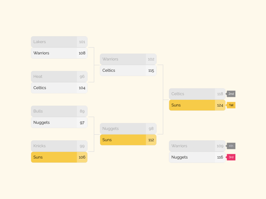
Task: Select highlighted Suns row scoring 106
Action: (x=55, y=157)
